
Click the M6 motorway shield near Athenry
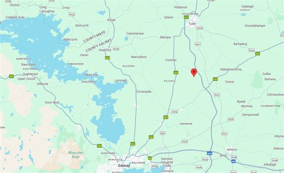[x=233, y=161]
